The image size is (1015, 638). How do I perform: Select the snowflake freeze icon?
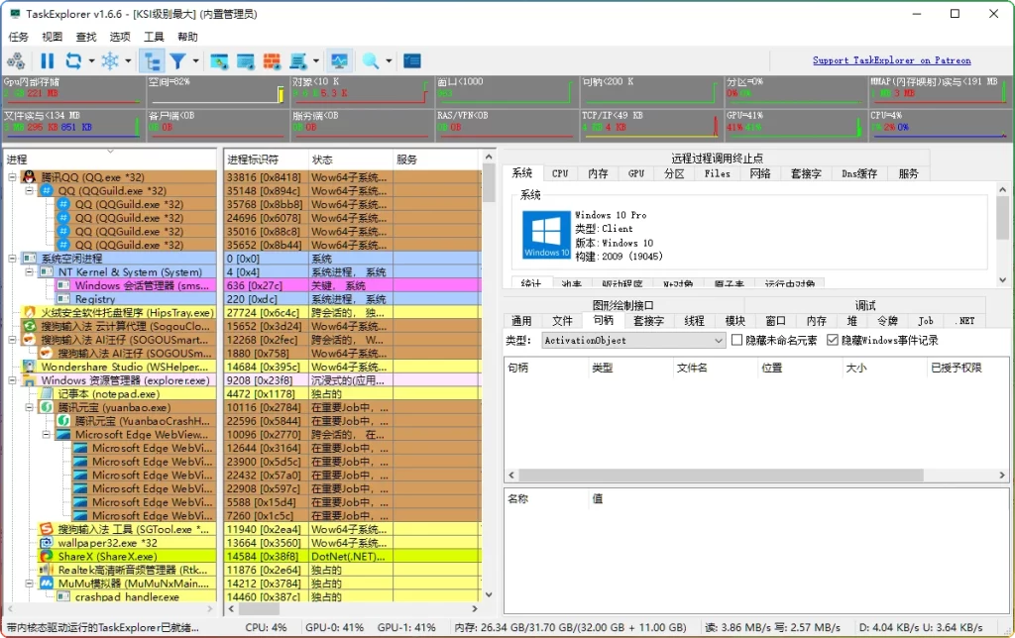(109, 59)
